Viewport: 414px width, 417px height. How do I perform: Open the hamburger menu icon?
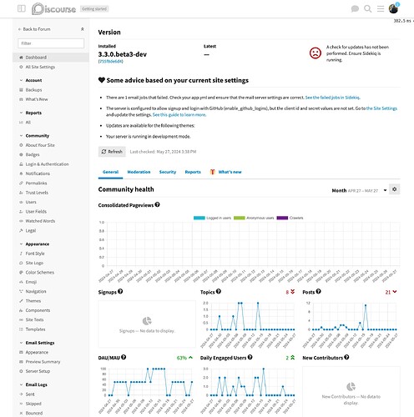(381, 9)
